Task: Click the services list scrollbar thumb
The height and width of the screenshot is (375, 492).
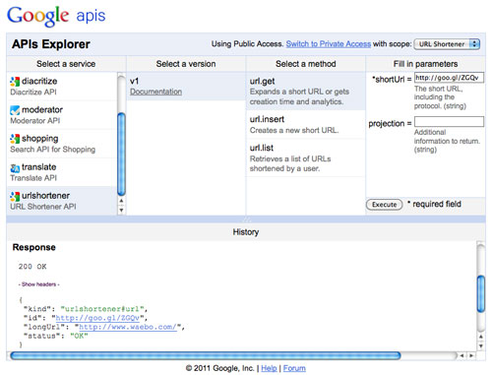Action: [121, 154]
